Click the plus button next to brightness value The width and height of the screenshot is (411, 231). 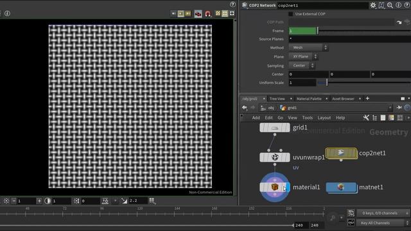[39, 201]
